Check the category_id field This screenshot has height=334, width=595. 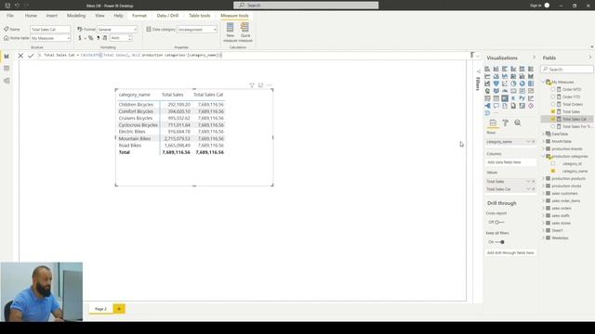[x=553, y=163]
